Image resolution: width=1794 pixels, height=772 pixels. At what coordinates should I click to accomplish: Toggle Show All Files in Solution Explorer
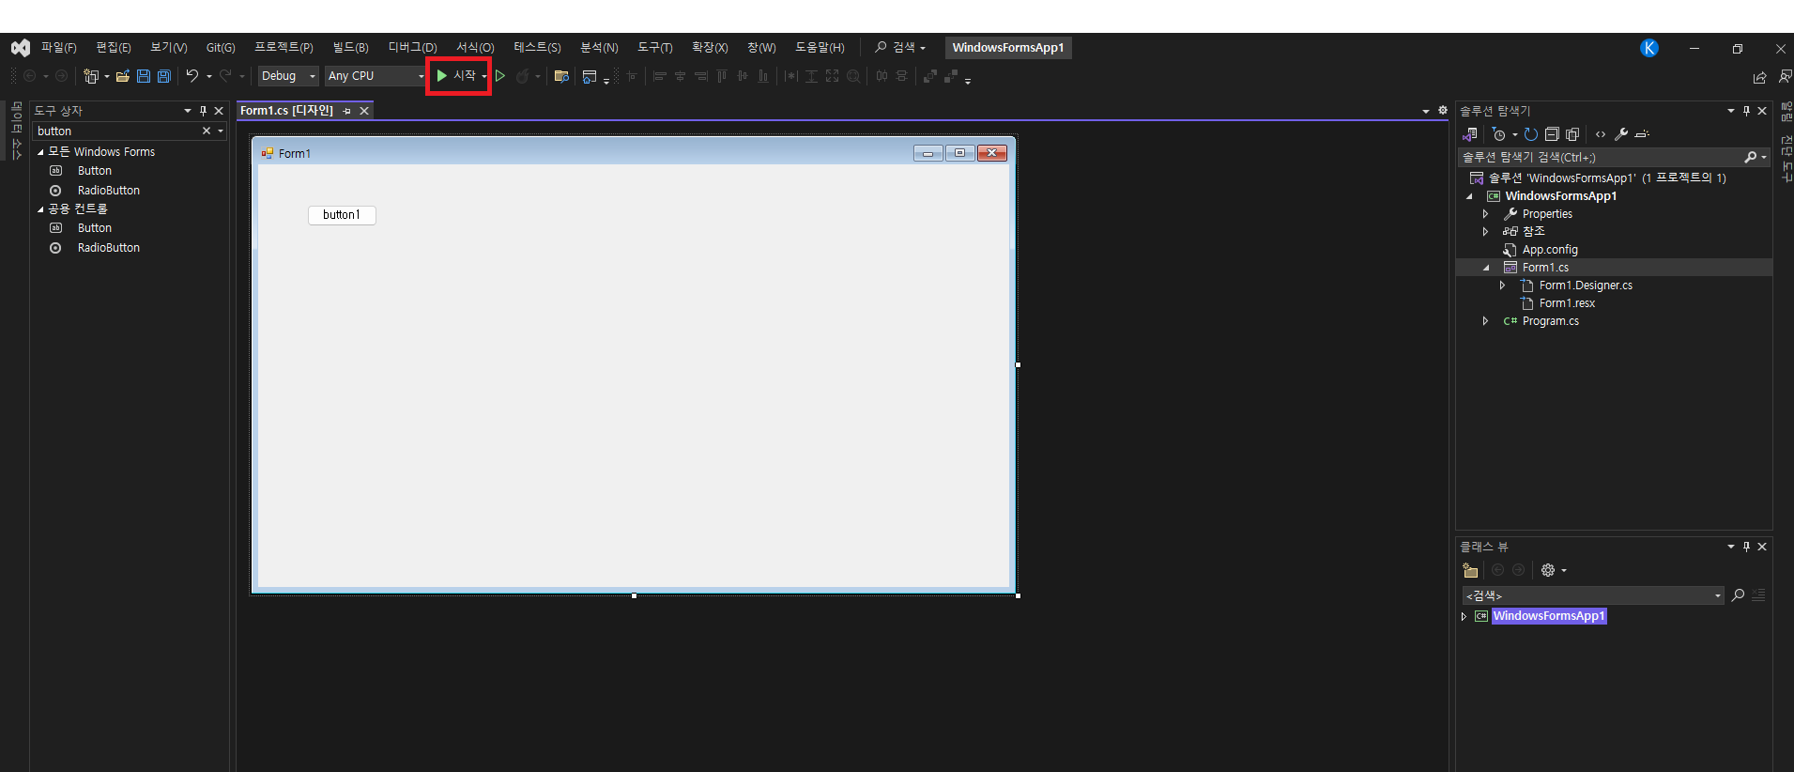pyautogui.click(x=1572, y=134)
